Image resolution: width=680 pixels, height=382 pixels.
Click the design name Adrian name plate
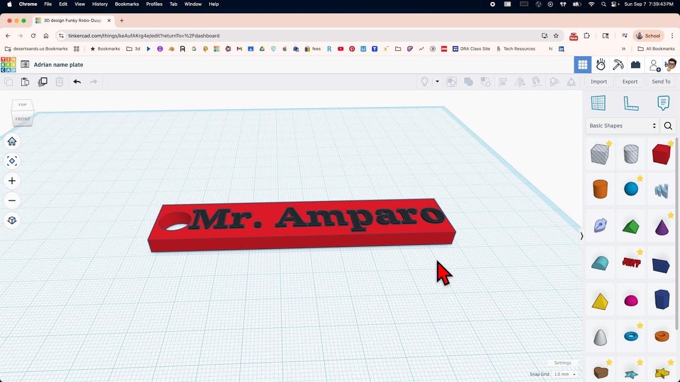(x=58, y=65)
